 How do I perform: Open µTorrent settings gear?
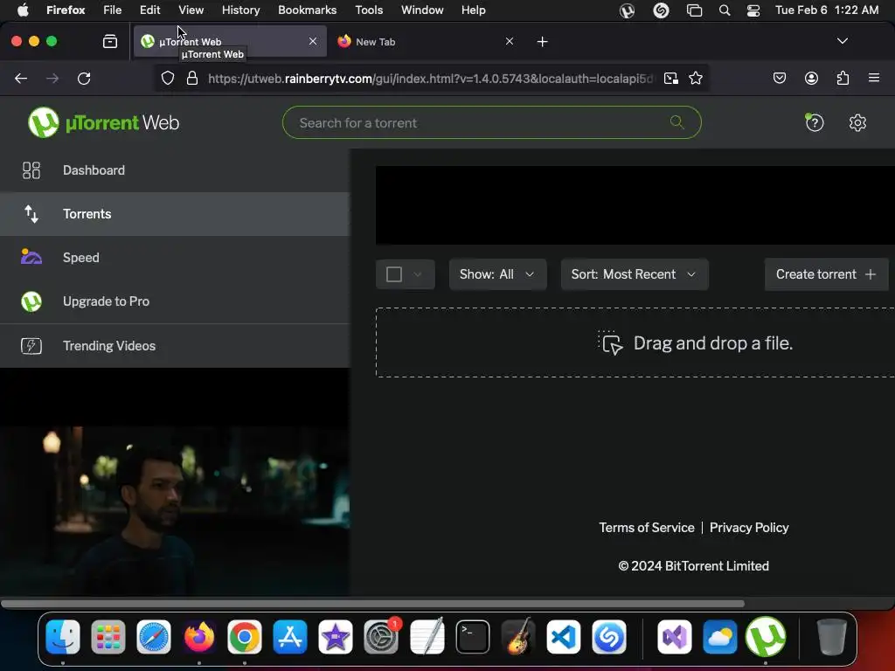click(857, 122)
